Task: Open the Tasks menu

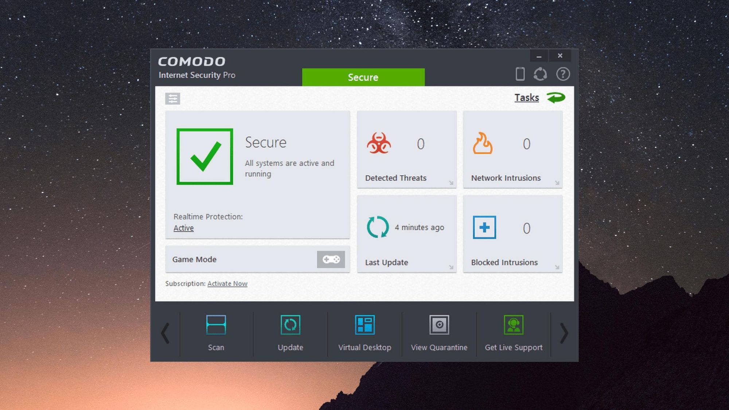Action: pyautogui.click(x=526, y=98)
